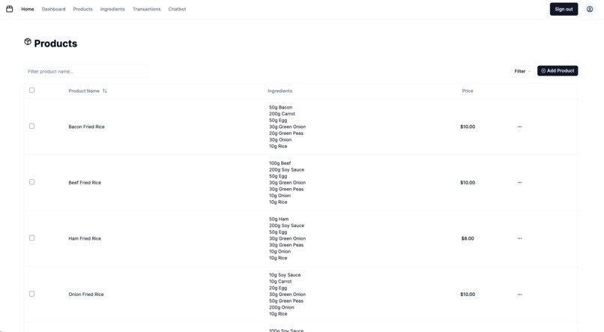The image size is (604, 332).
Task: Click the store logo icon in navbar
Action: pos(10,9)
